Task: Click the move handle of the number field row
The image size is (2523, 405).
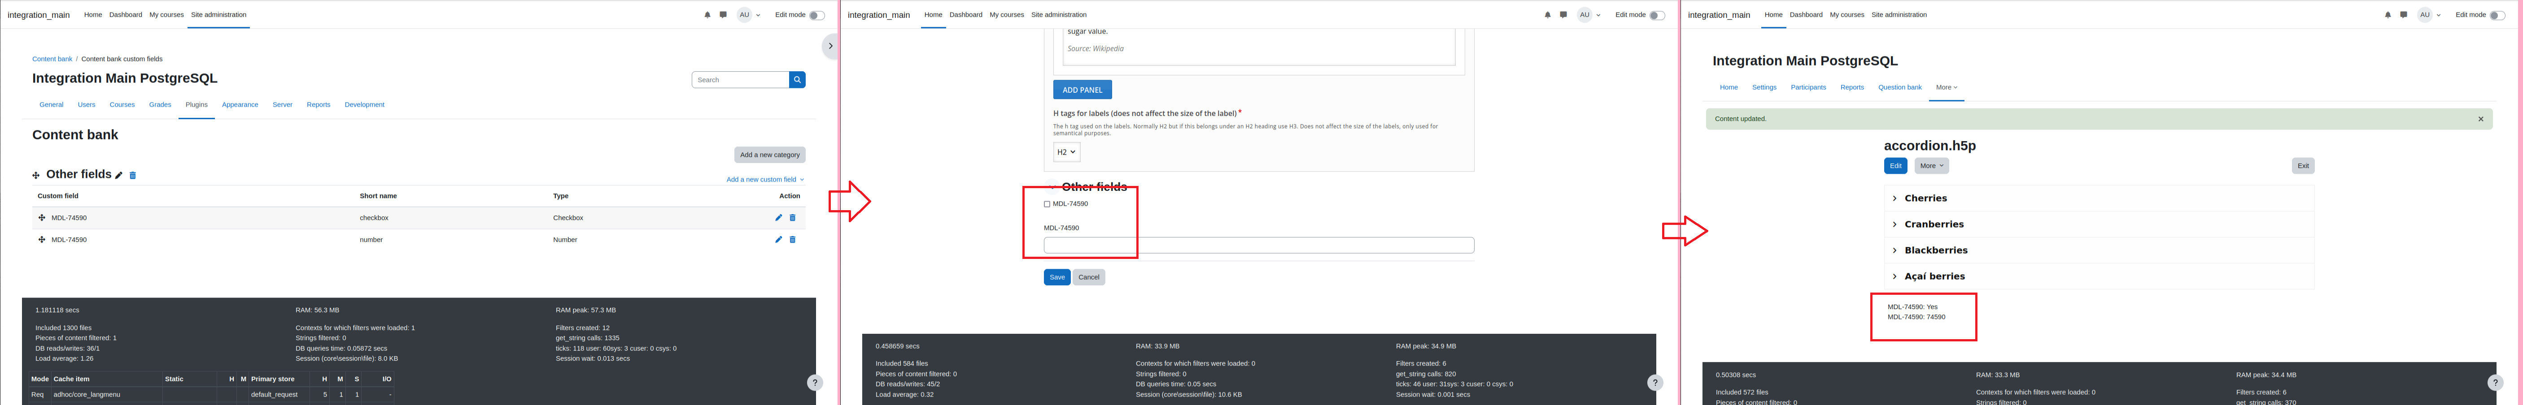Action: click(x=41, y=240)
